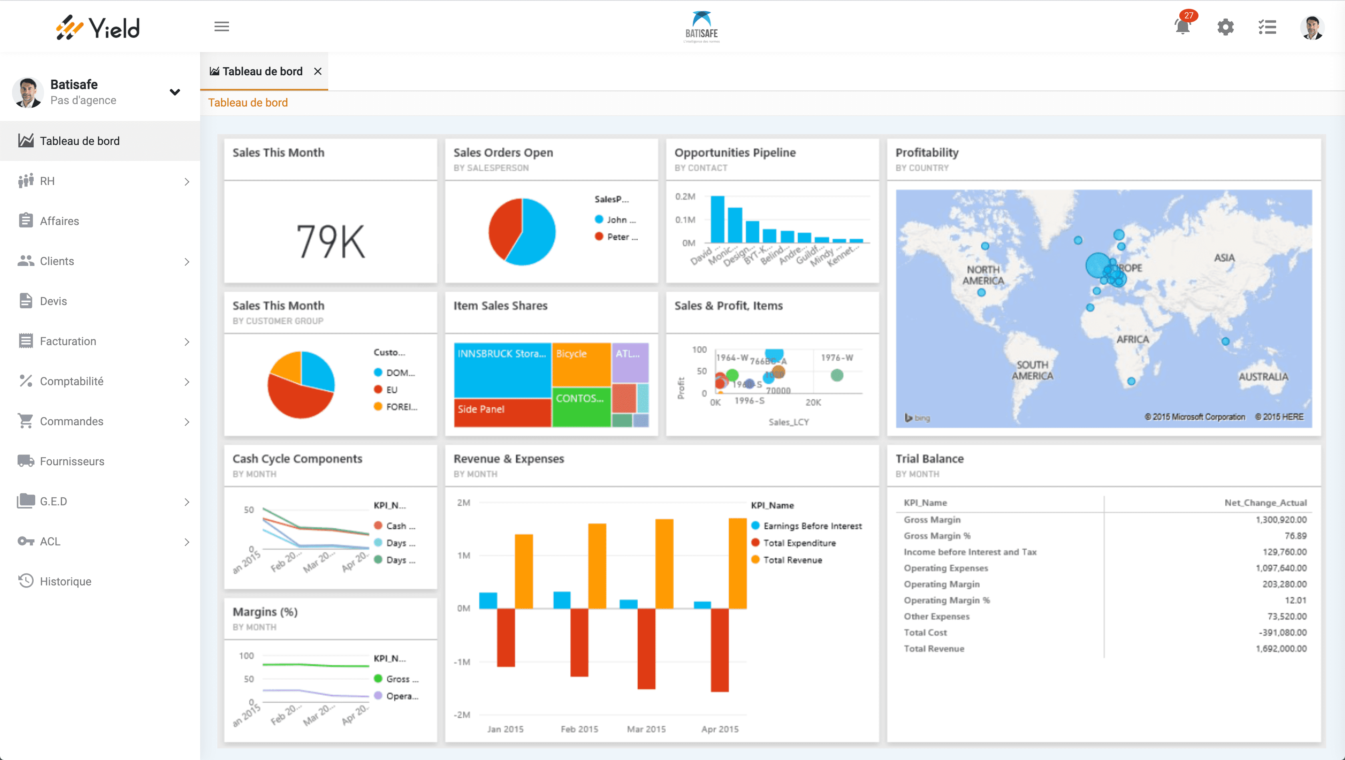The image size is (1345, 760).
Task: Click the Cash legend entry in Cash Cycle chart
Action: [395, 525]
